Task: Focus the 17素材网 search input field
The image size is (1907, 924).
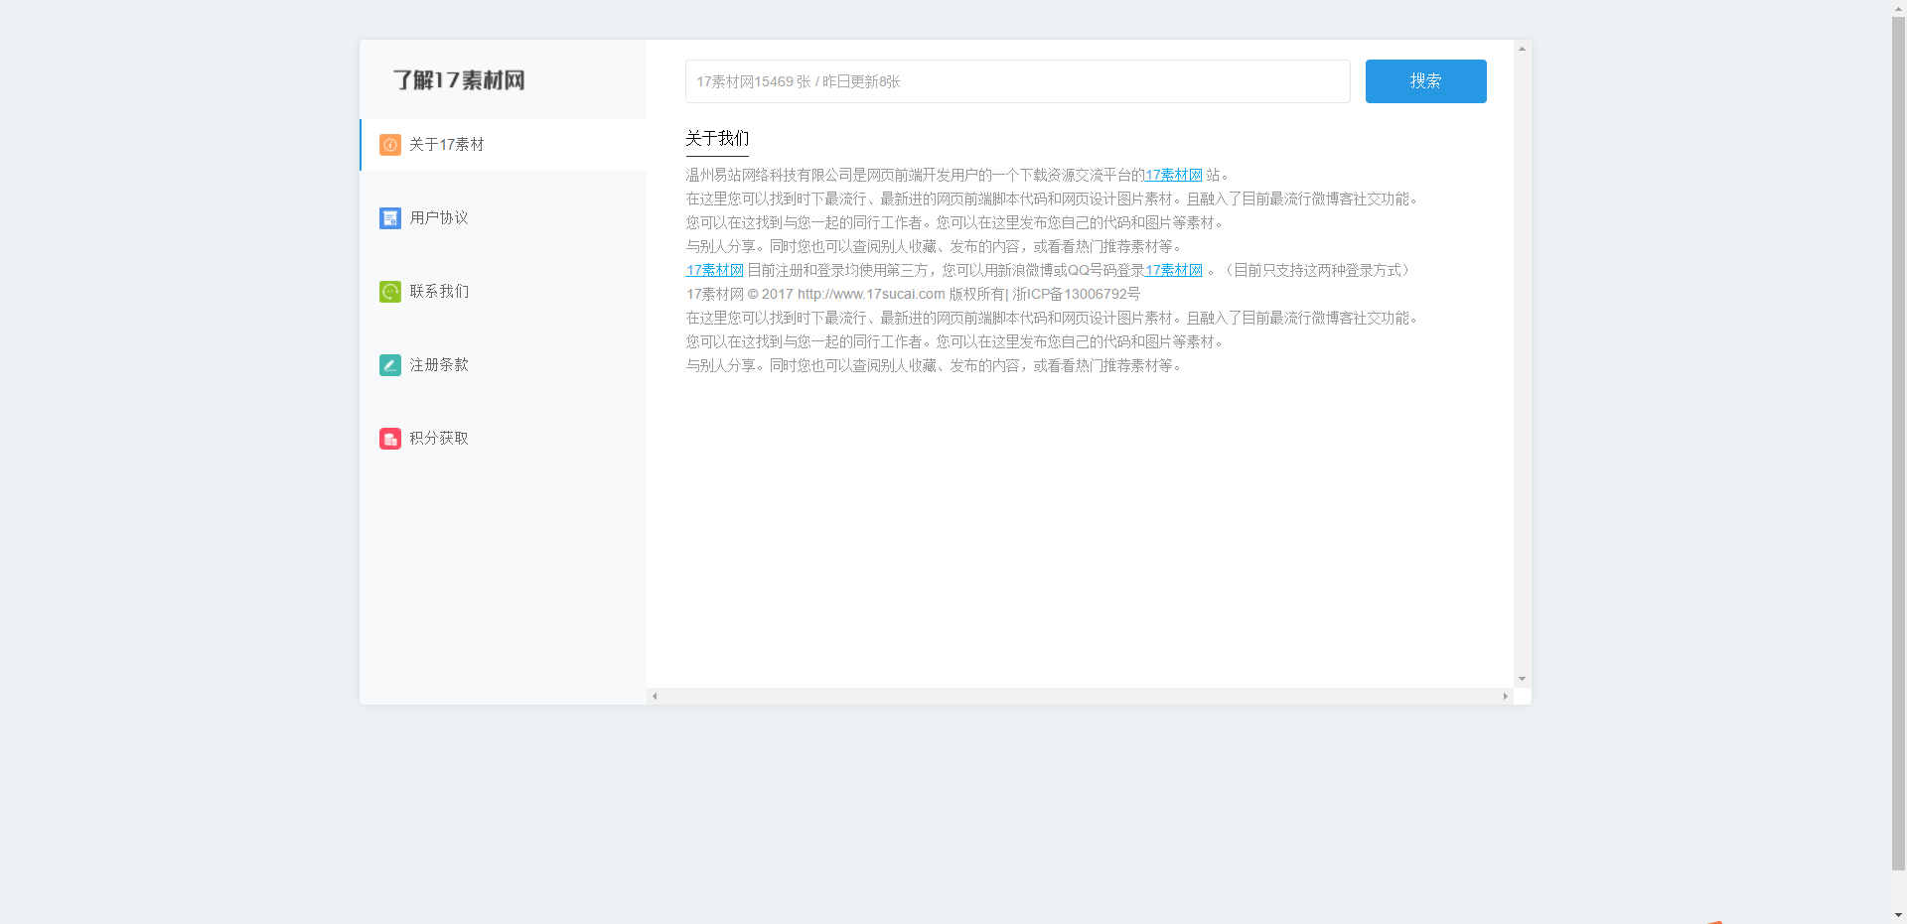Action: tap(1017, 81)
